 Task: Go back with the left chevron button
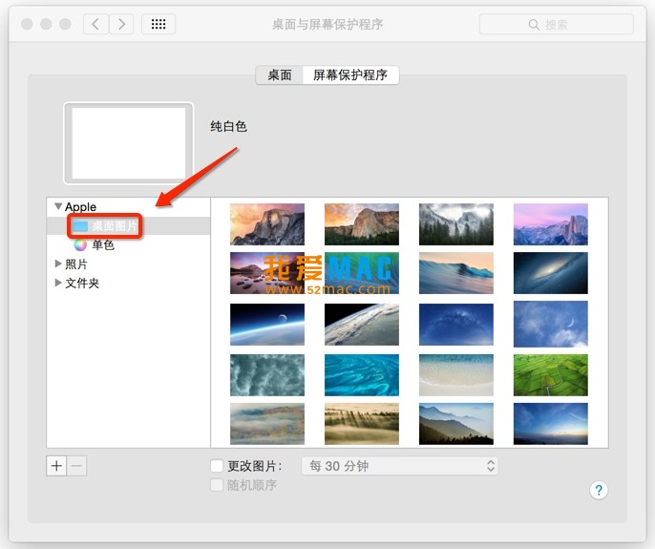pyautogui.click(x=96, y=24)
